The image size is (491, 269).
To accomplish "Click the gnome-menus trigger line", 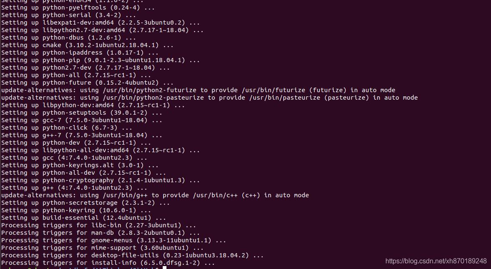I will pos(113,241).
